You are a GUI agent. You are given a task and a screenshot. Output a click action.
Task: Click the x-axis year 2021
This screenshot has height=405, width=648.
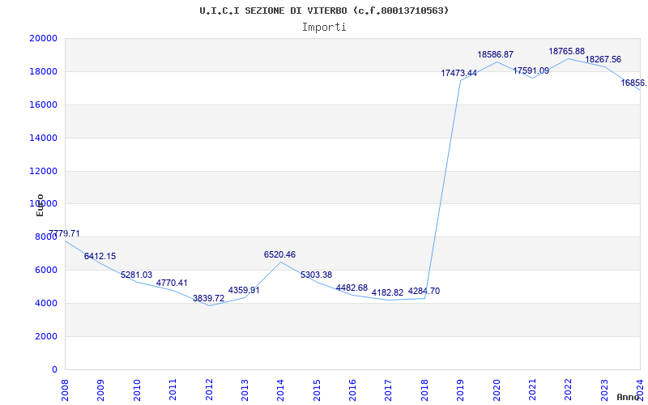[x=532, y=390]
